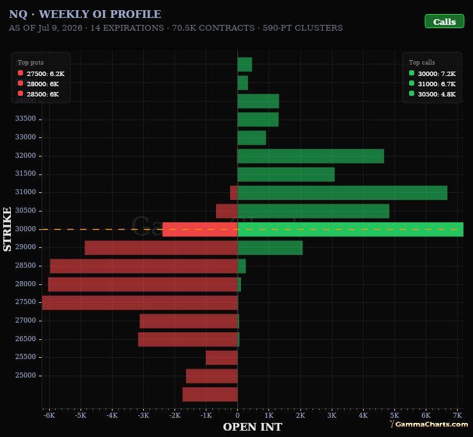Click the red swatch for 27500 puts
This screenshot has width=473, height=437.
[20, 73]
